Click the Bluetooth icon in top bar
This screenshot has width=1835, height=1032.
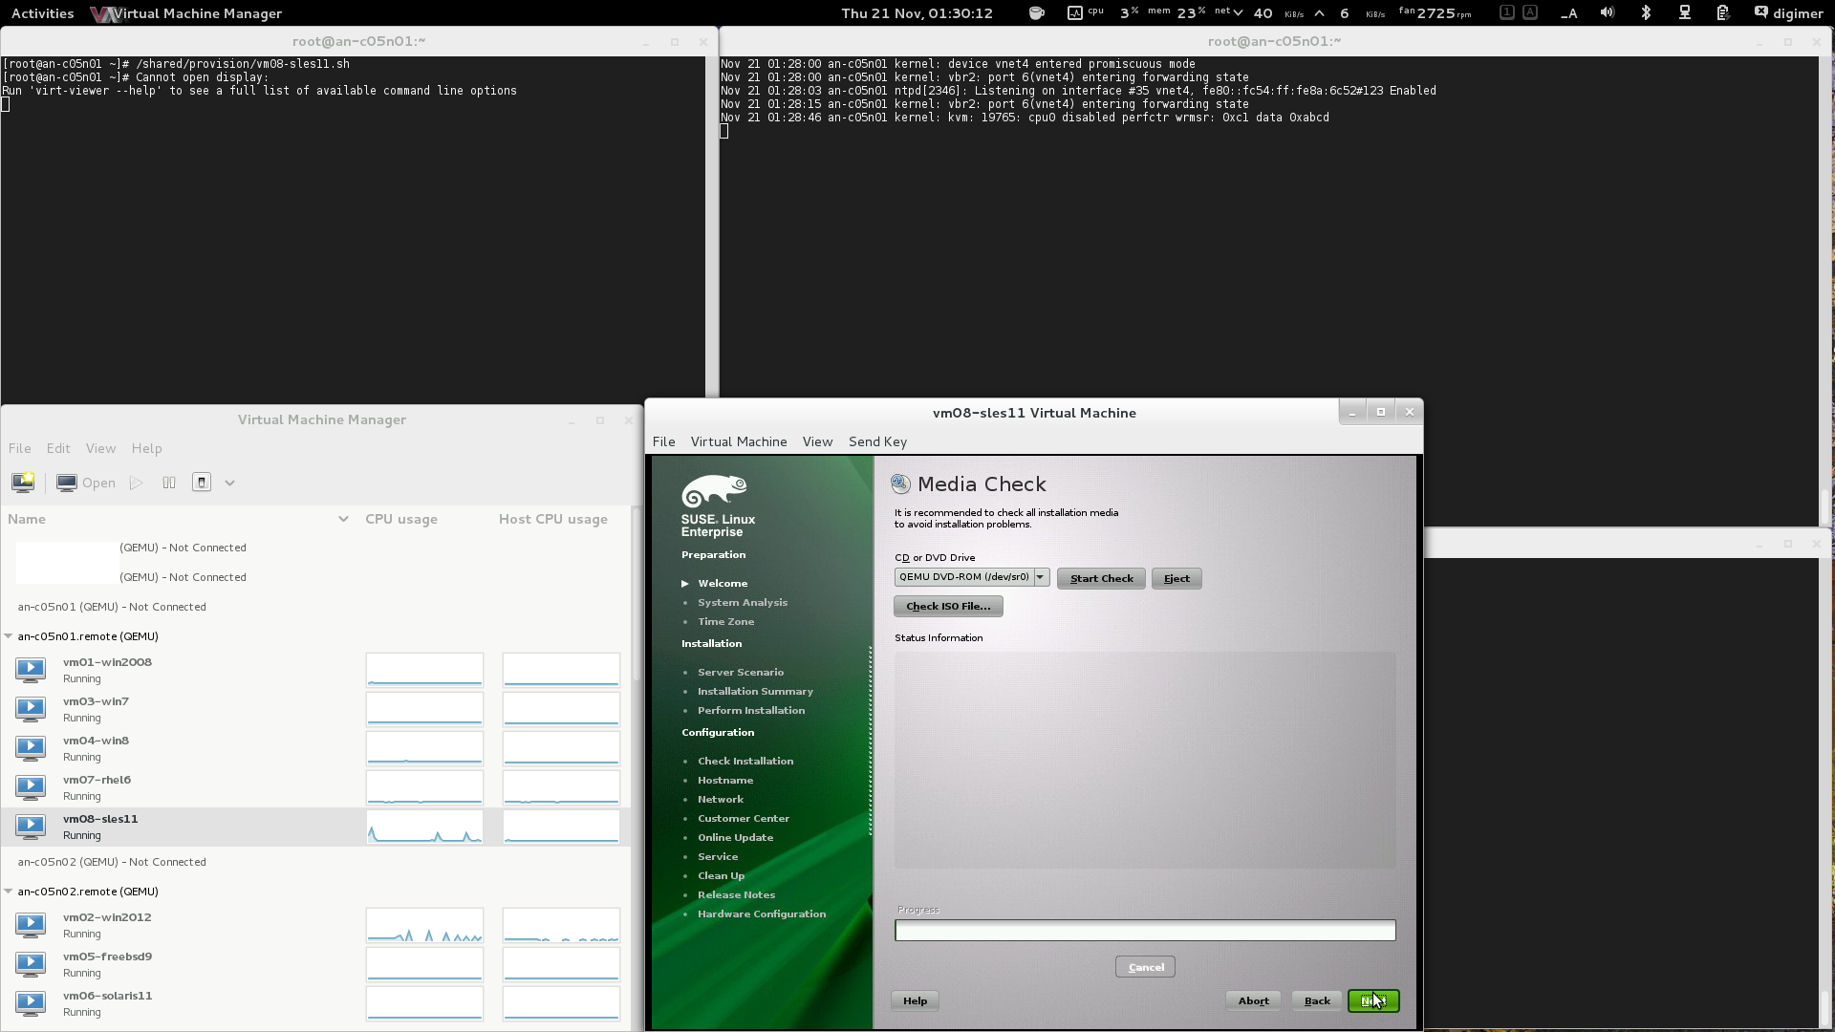1646,13
